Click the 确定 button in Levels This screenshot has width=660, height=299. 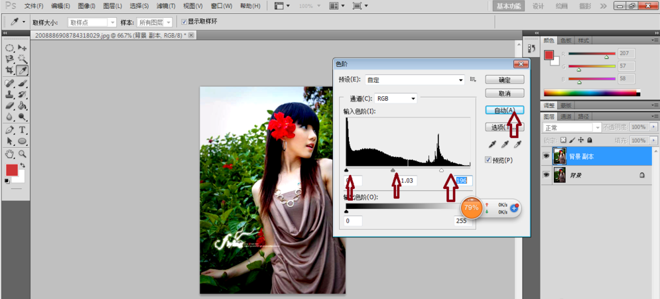[505, 80]
